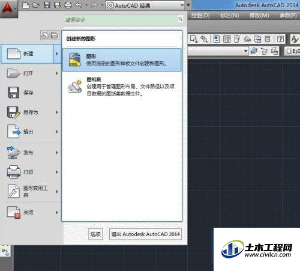Click the red AutoCAD application menu button

[x=8, y=8]
